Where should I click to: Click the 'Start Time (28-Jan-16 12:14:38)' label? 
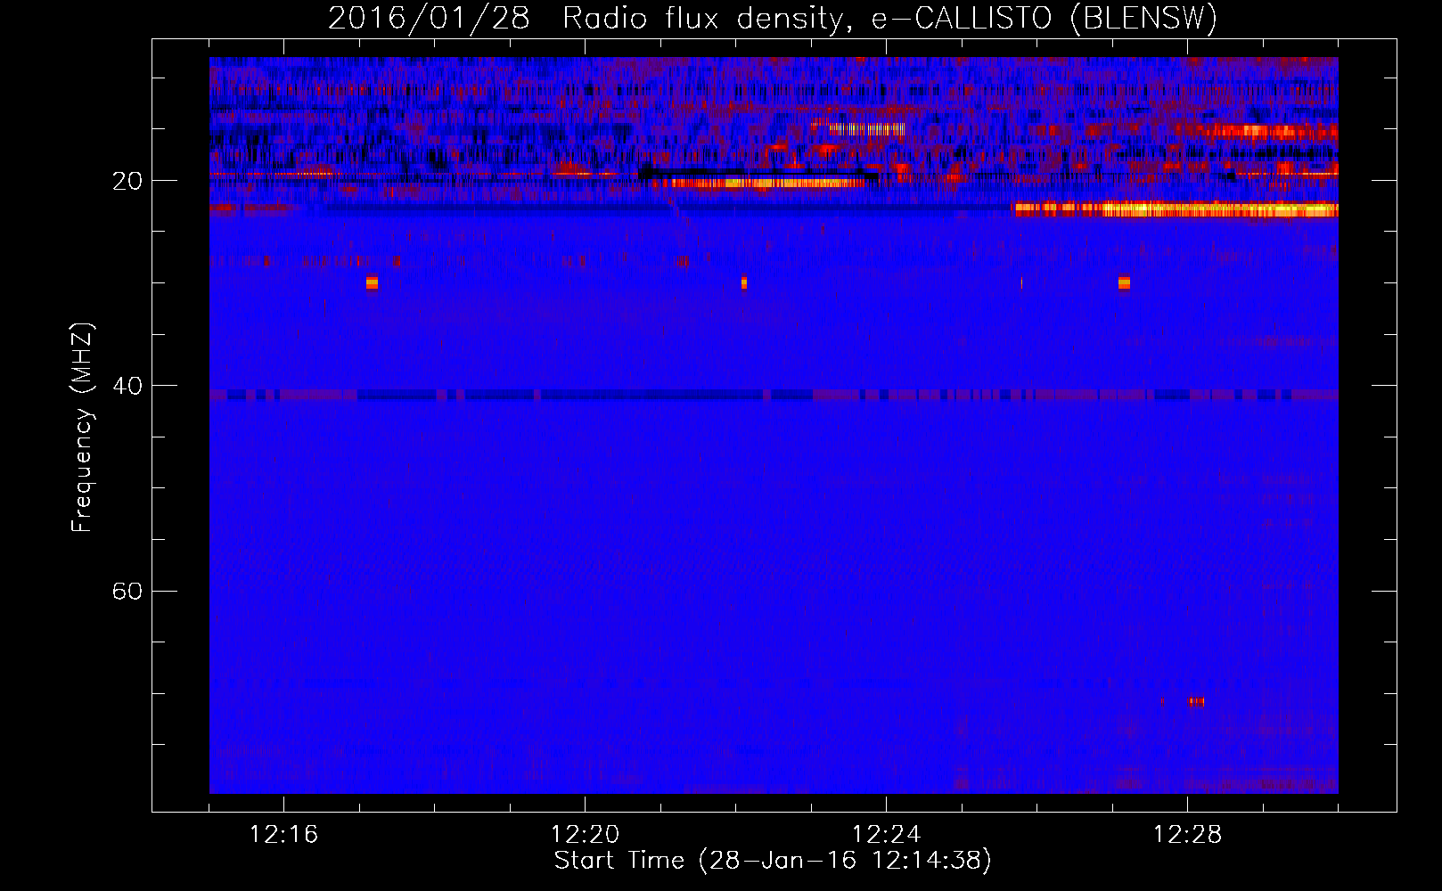[773, 861]
